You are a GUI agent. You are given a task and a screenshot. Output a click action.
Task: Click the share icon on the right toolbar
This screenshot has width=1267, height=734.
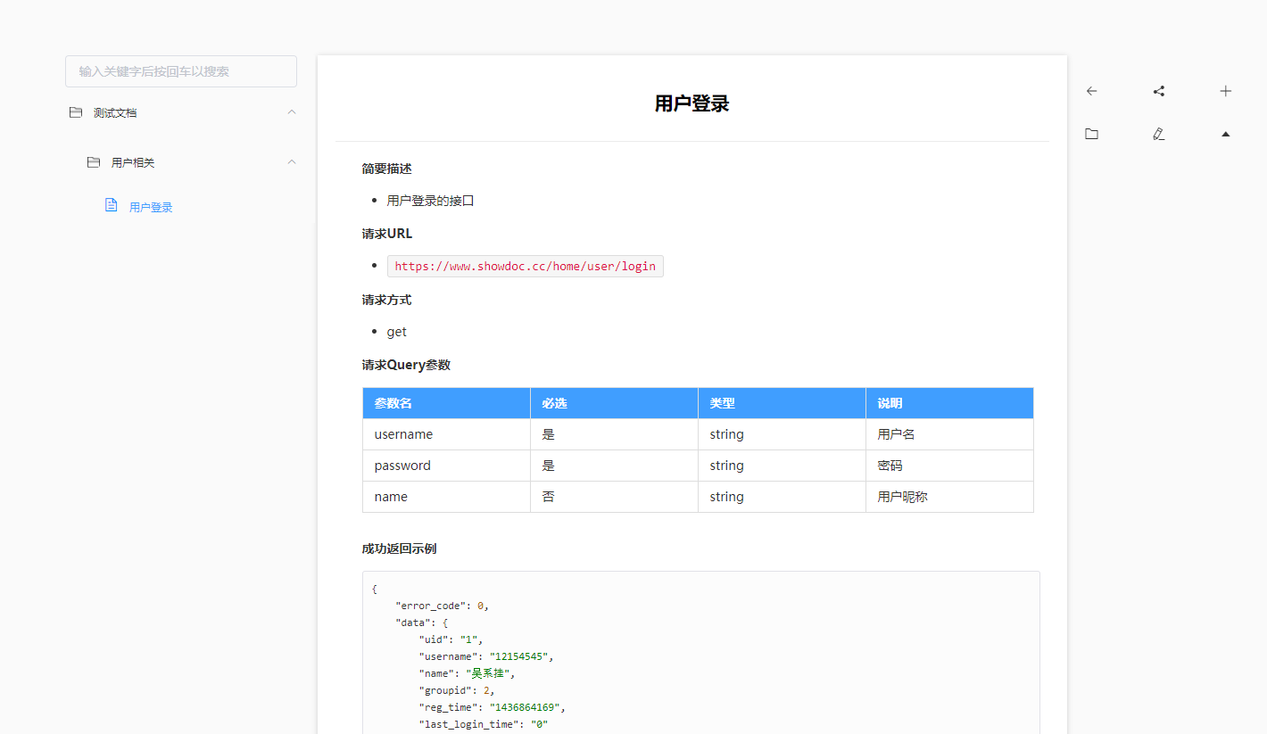pyautogui.click(x=1158, y=90)
